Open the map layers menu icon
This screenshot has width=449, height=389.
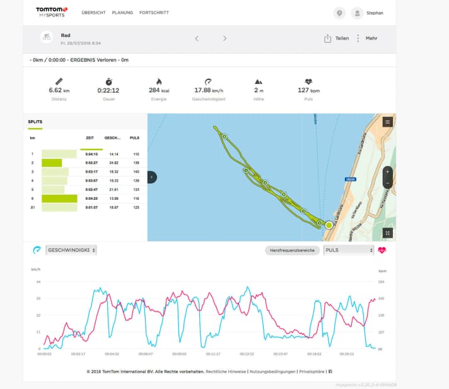[387, 122]
